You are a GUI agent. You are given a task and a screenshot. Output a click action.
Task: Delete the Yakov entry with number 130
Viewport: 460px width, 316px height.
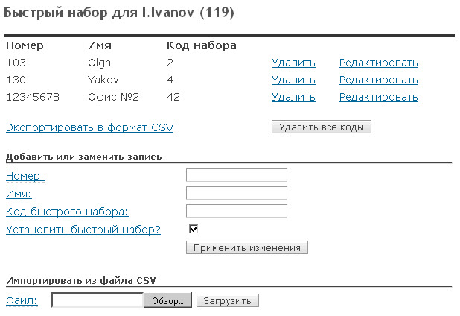coord(293,80)
